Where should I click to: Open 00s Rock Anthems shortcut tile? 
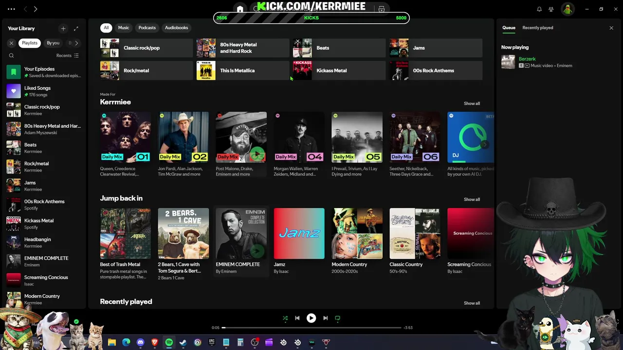pos(436,70)
